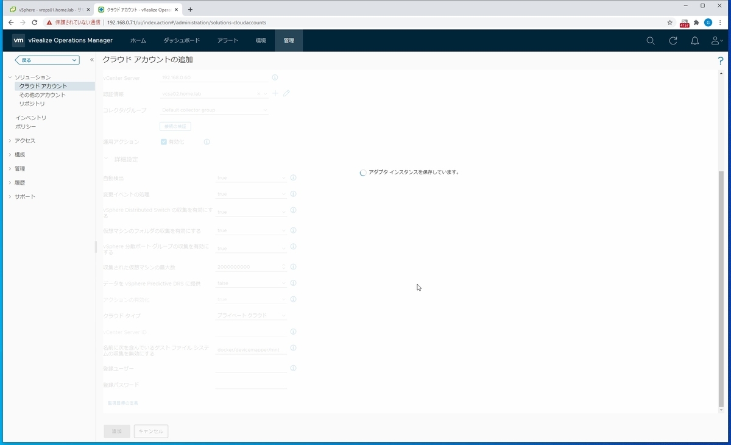
Task: Show info icon for guest file system setting
Action: coord(293,348)
